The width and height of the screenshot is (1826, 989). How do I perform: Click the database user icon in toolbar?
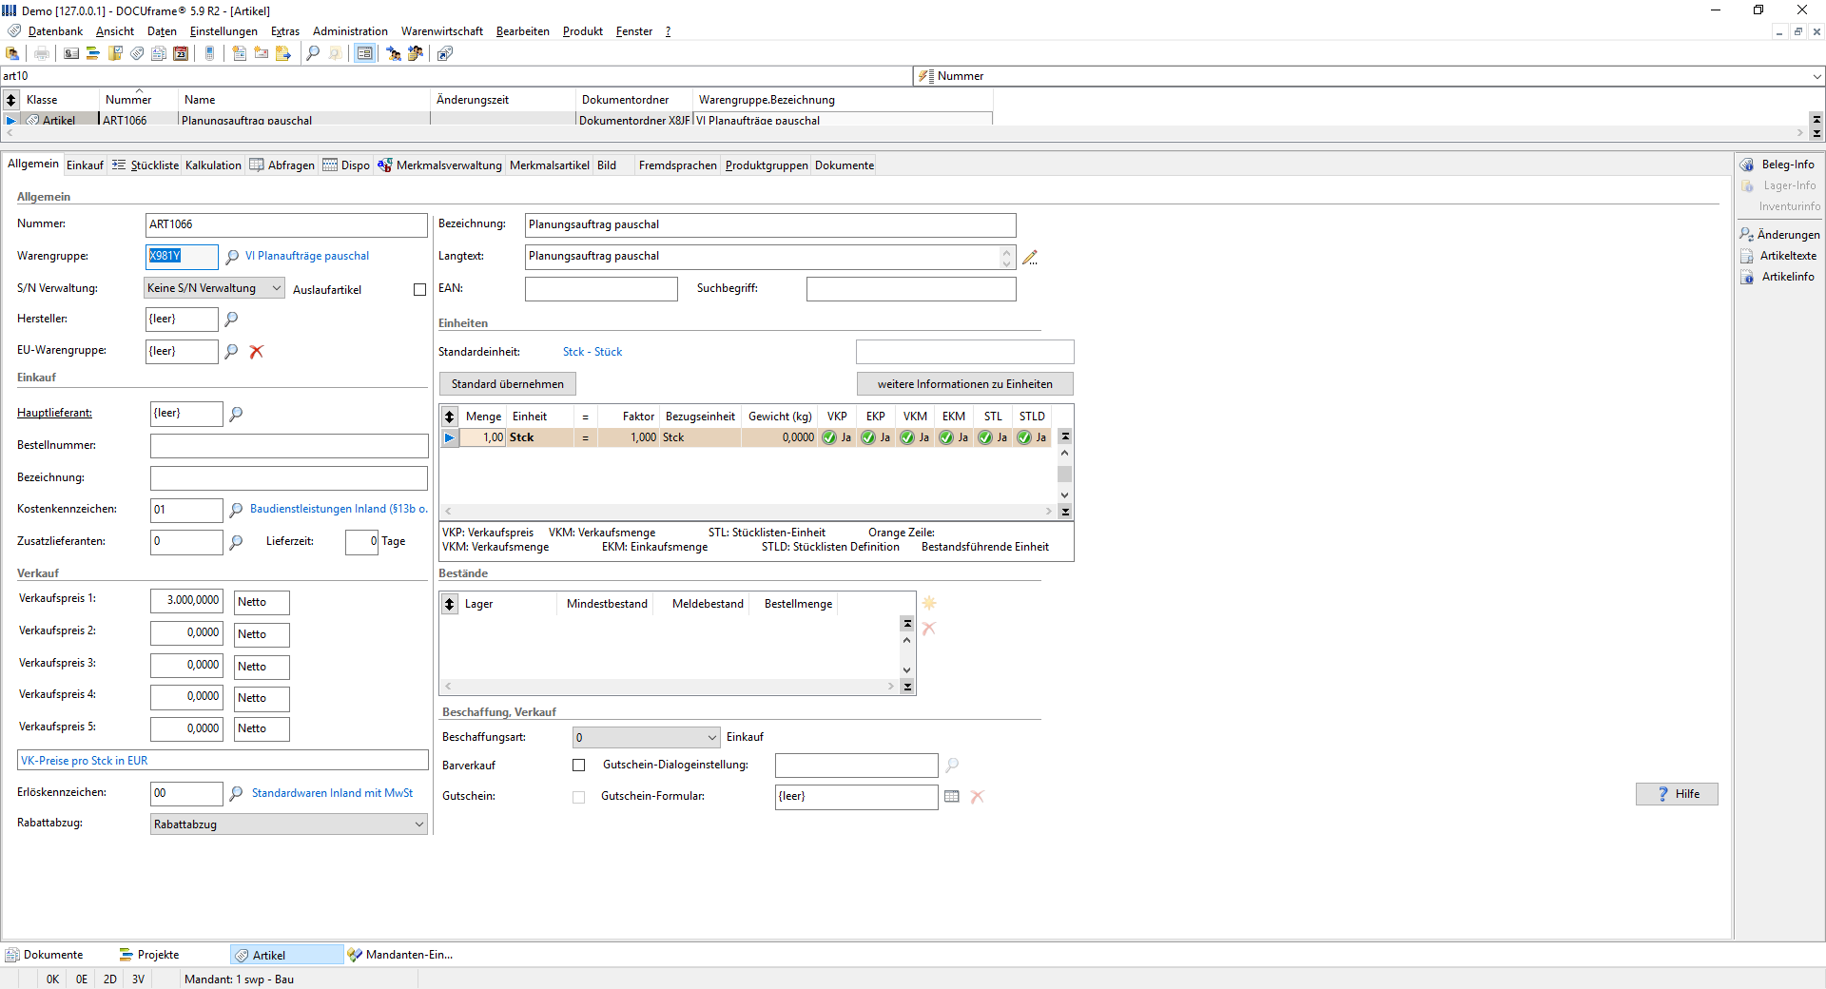[x=12, y=54]
